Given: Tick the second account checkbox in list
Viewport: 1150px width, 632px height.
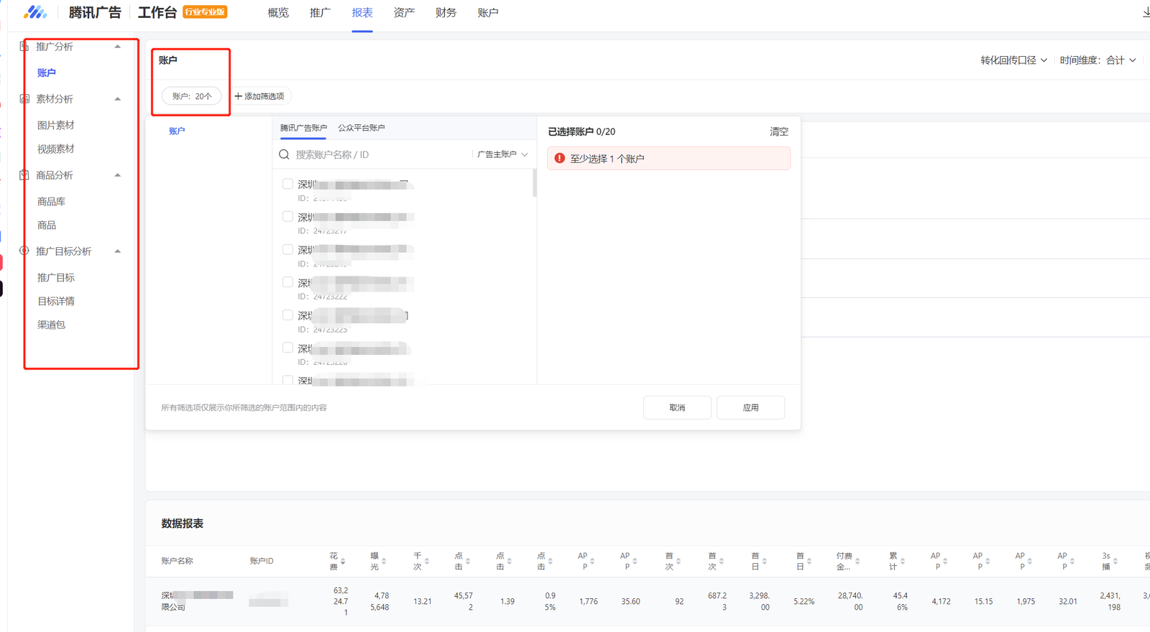Looking at the screenshot, I should click(x=287, y=216).
